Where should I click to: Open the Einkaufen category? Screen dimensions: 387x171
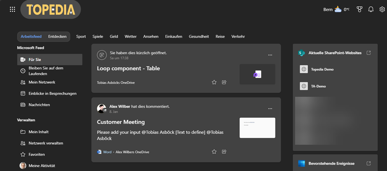click(174, 36)
